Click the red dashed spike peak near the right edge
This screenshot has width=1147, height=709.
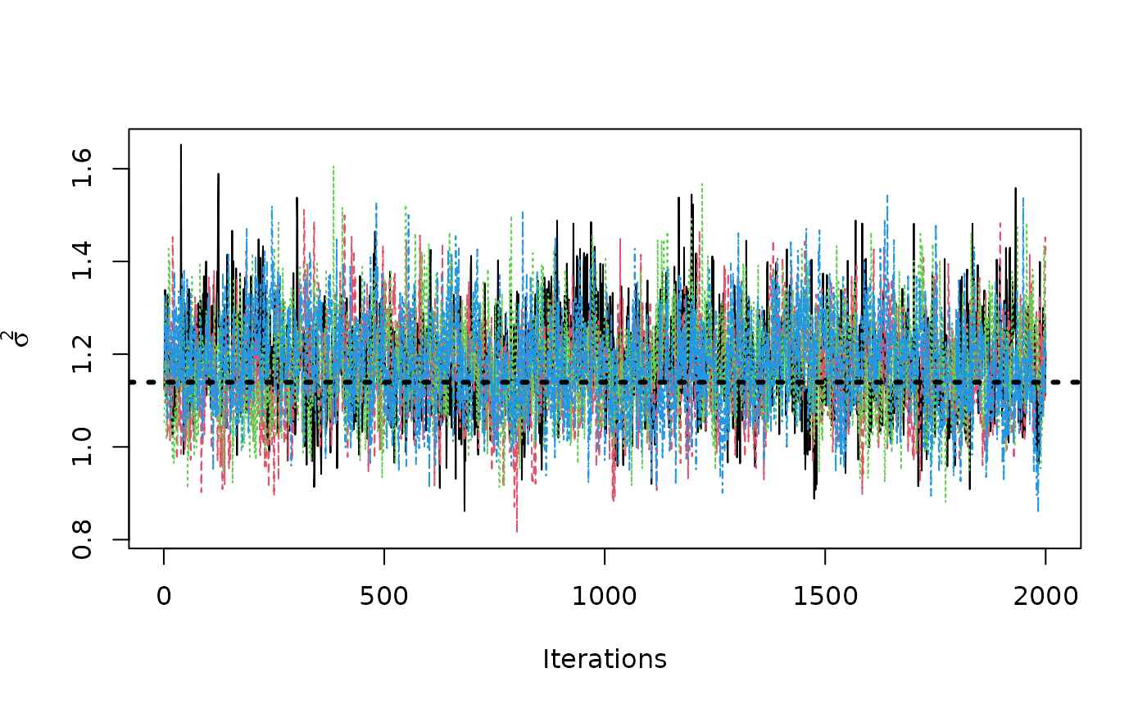pyautogui.click(x=1000, y=223)
